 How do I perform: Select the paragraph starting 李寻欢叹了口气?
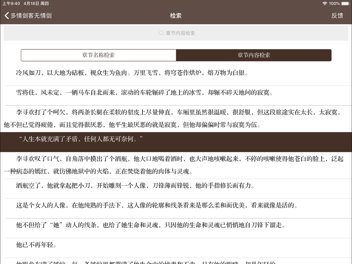coord(176,165)
